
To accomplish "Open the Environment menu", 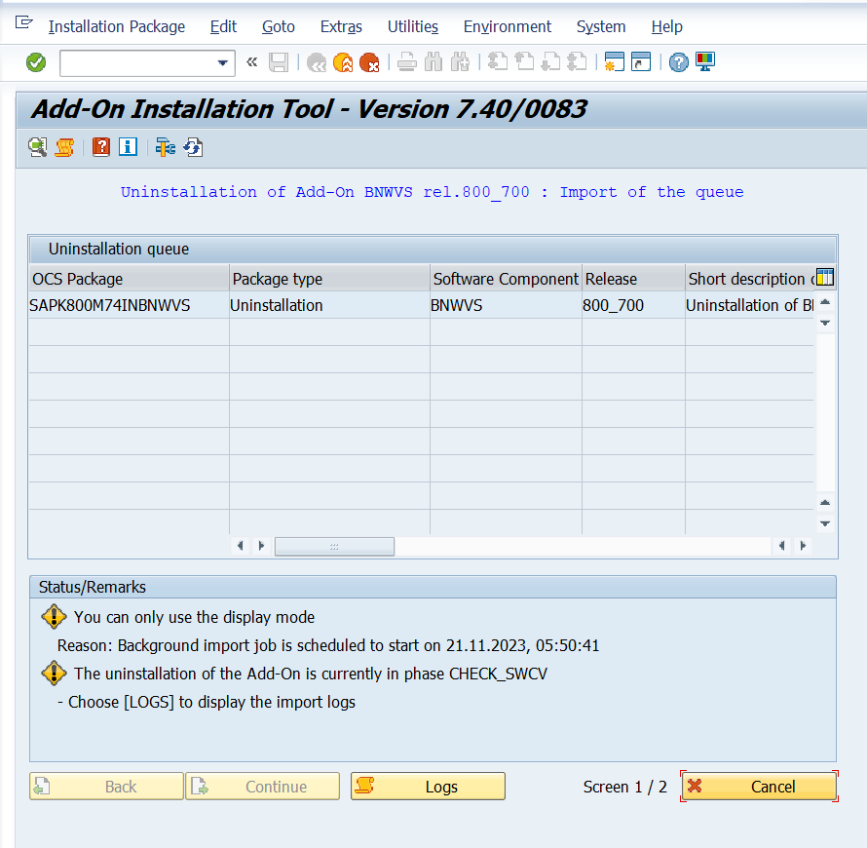I will [x=507, y=26].
